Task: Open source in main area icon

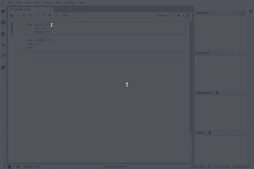Action: pyautogui.click(x=210, y=133)
